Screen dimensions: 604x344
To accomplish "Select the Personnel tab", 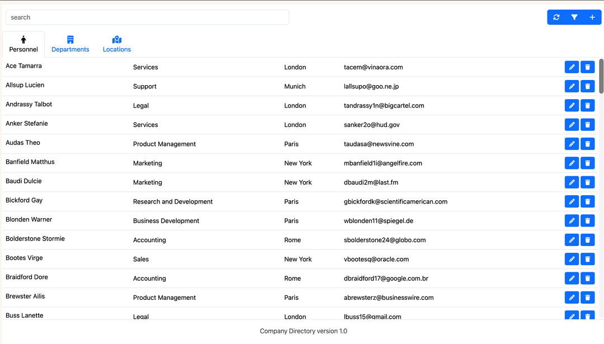I will (23, 44).
